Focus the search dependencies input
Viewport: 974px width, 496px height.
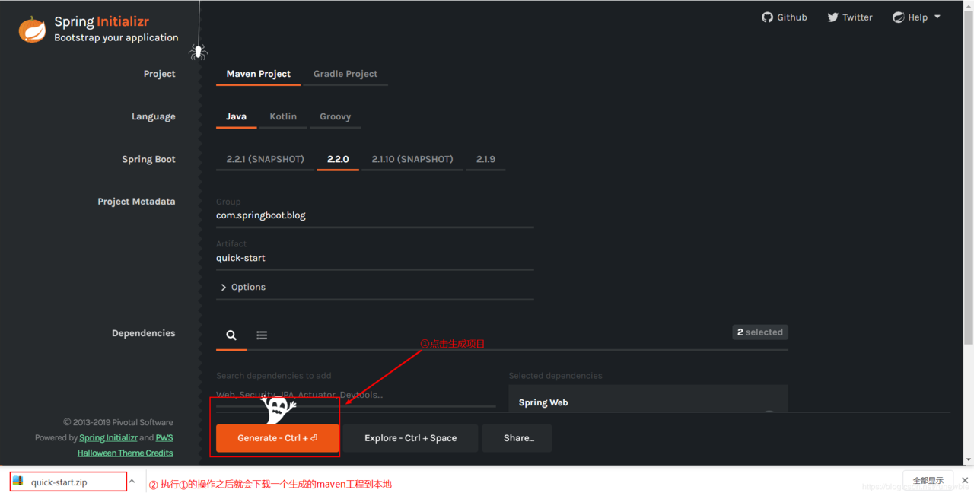(x=355, y=395)
